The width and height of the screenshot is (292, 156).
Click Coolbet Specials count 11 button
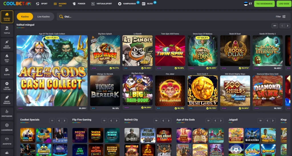[52, 121]
